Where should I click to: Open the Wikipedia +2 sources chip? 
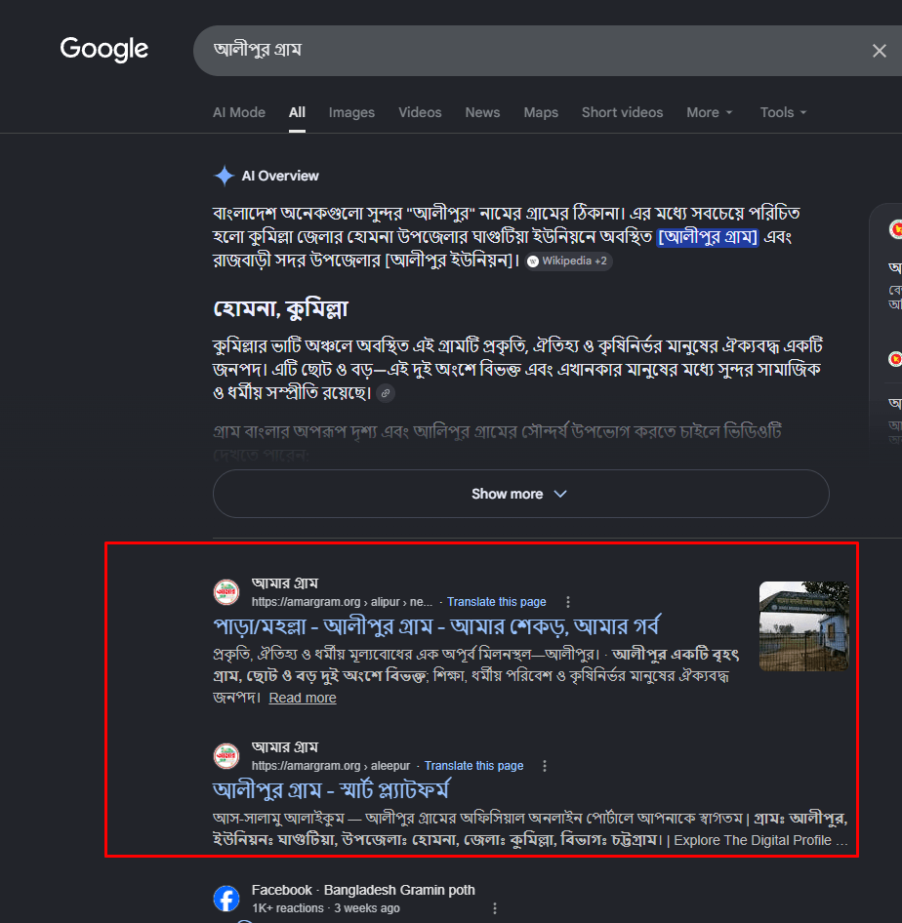[x=568, y=261]
